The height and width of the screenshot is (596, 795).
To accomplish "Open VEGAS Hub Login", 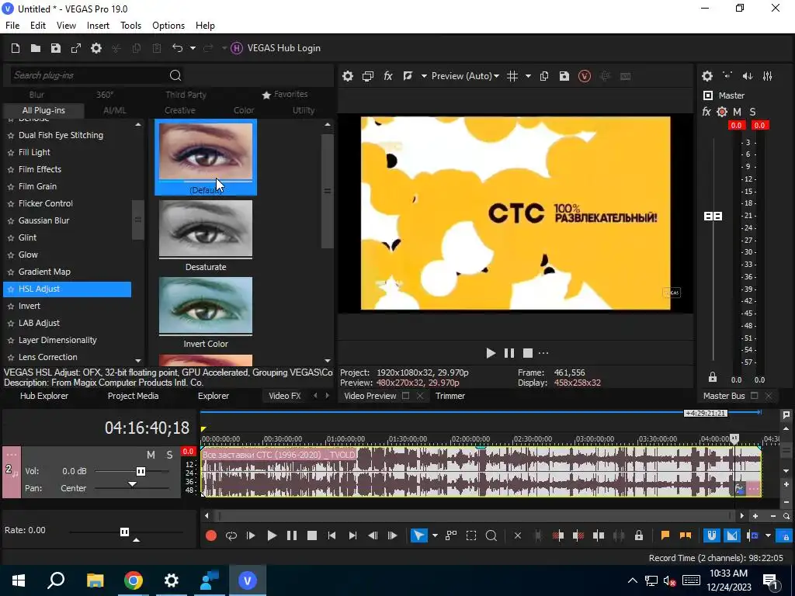I will tap(276, 48).
